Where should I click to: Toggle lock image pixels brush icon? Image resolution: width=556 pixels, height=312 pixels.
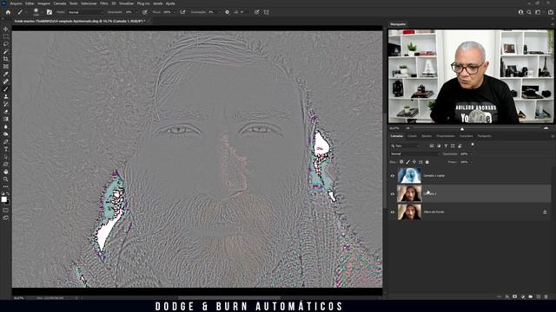click(407, 162)
